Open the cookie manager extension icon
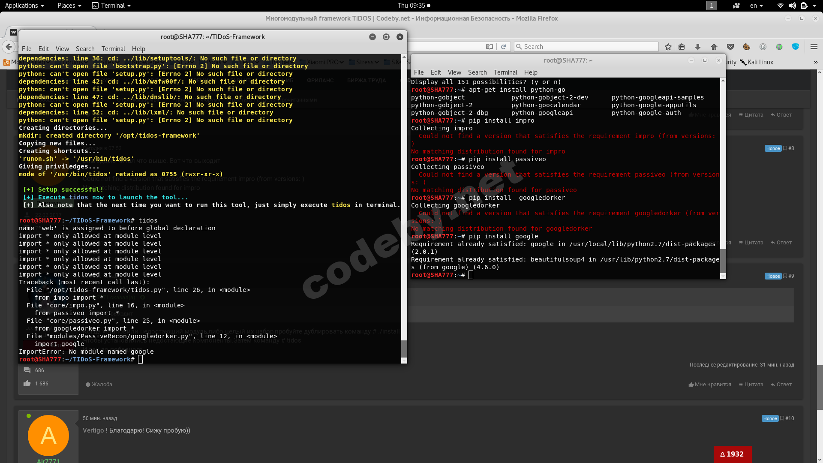 coord(746,47)
